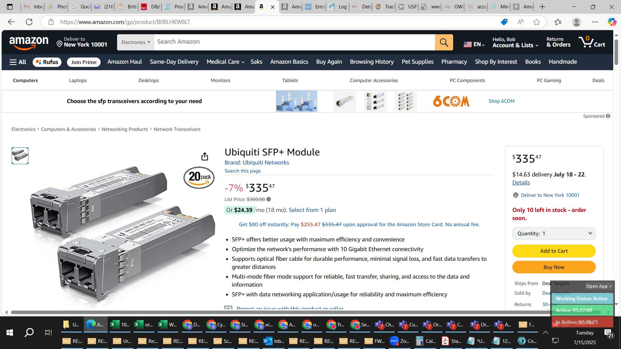
Task: Open the Copilot icon in browser toolbar
Action: (x=612, y=22)
